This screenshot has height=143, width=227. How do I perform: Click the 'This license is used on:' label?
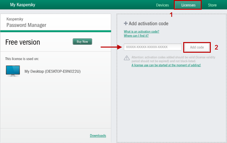[x=22, y=59]
